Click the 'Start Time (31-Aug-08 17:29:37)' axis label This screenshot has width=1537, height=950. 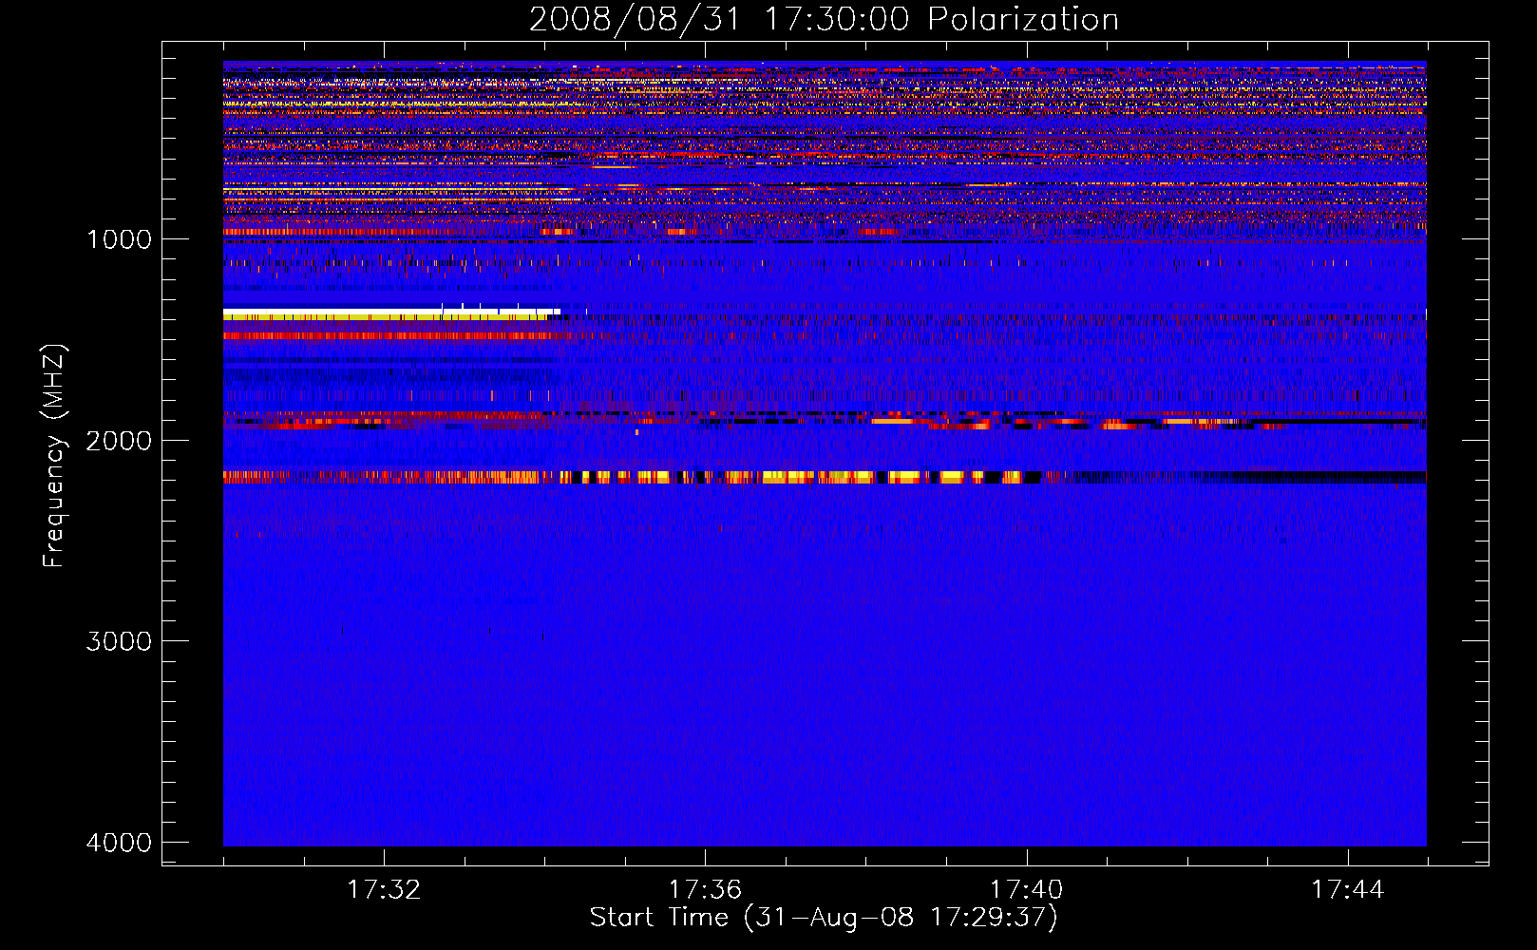click(824, 918)
